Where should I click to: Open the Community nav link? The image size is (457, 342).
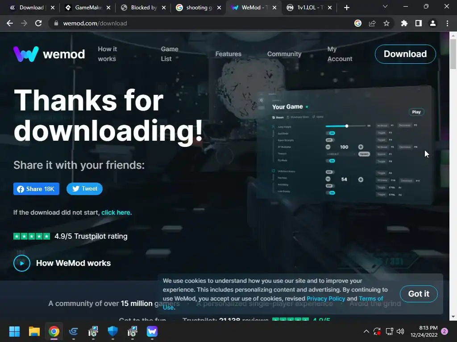click(284, 54)
